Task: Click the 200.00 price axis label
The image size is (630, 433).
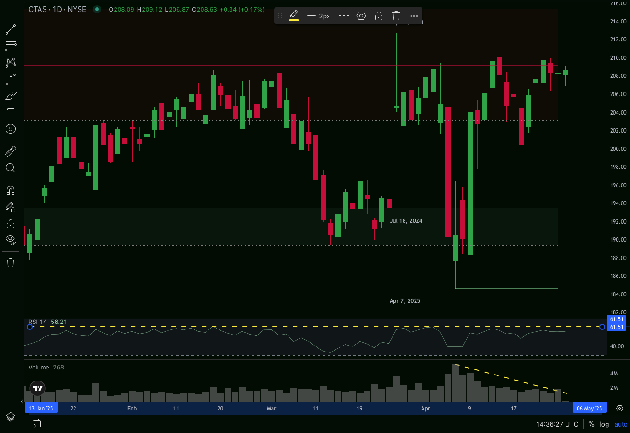Action: coord(618,149)
